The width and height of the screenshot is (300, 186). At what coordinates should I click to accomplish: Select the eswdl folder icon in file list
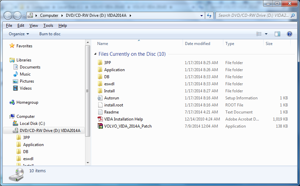[100, 84]
